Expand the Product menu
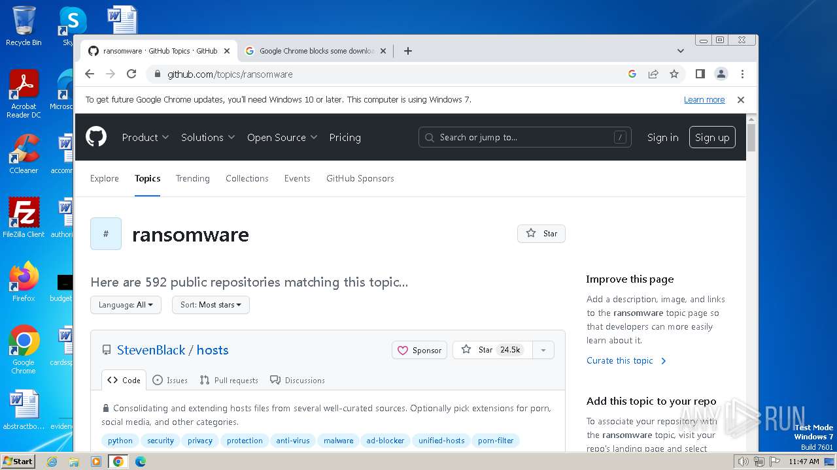837x470 pixels. pos(145,138)
